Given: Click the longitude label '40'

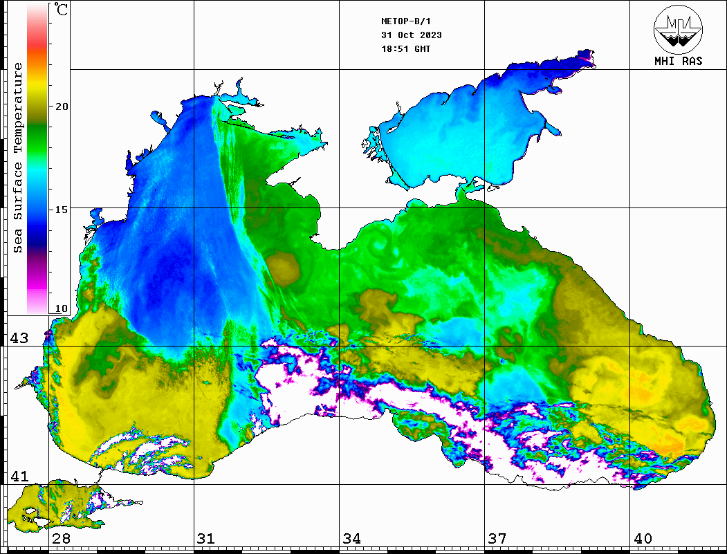Looking at the screenshot, I should coord(643,539).
